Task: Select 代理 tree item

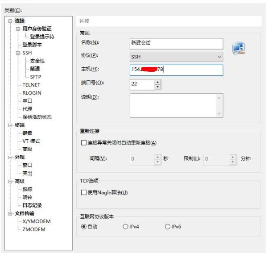Action: tap(27, 109)
